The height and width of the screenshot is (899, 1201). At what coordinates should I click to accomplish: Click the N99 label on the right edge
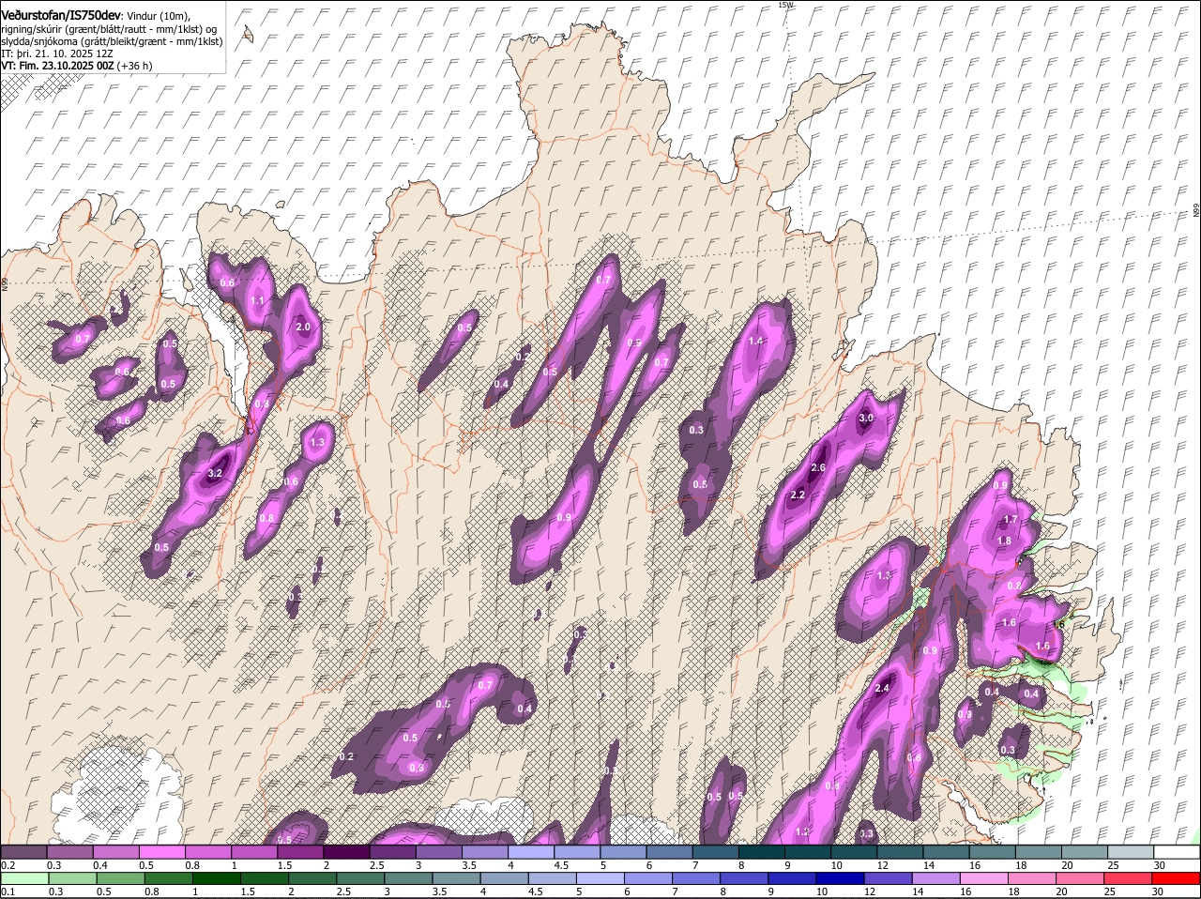click(x=1196, y=212)
